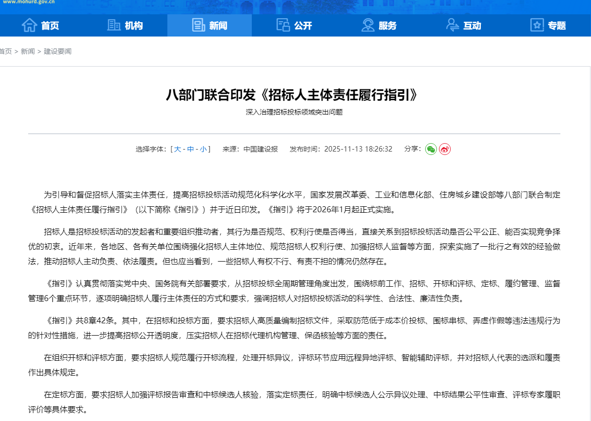Set font size to 中
The height and width of the screenshot is (421, 591).
point(191,149)
